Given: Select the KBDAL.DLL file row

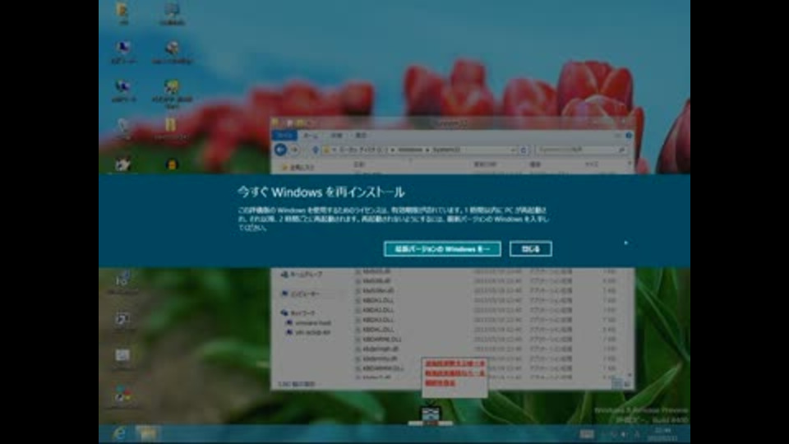Looking at the screenshot, I should (x=486, y=330).
